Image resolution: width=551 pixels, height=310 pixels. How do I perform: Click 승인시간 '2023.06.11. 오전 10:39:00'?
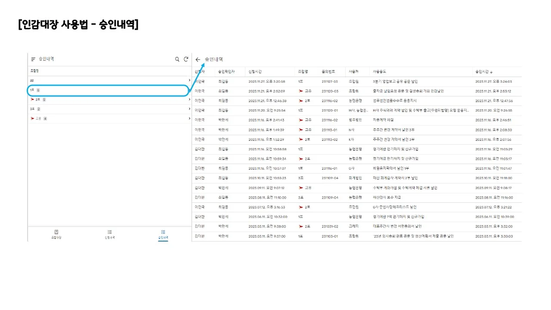494,217
